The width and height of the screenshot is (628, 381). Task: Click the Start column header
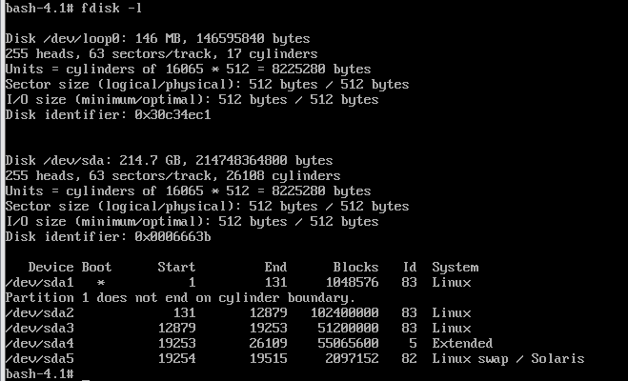click(x=176, y=267)
